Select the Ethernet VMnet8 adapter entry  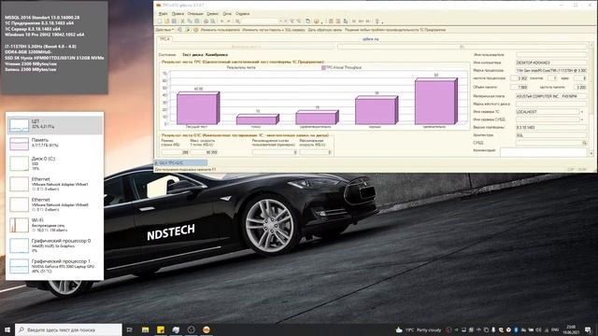54,204
